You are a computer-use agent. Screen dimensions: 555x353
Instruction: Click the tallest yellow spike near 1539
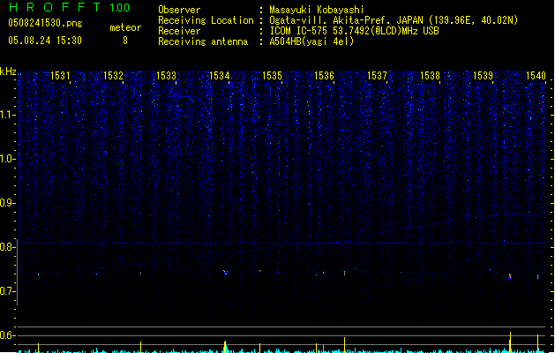click(510, 342)
